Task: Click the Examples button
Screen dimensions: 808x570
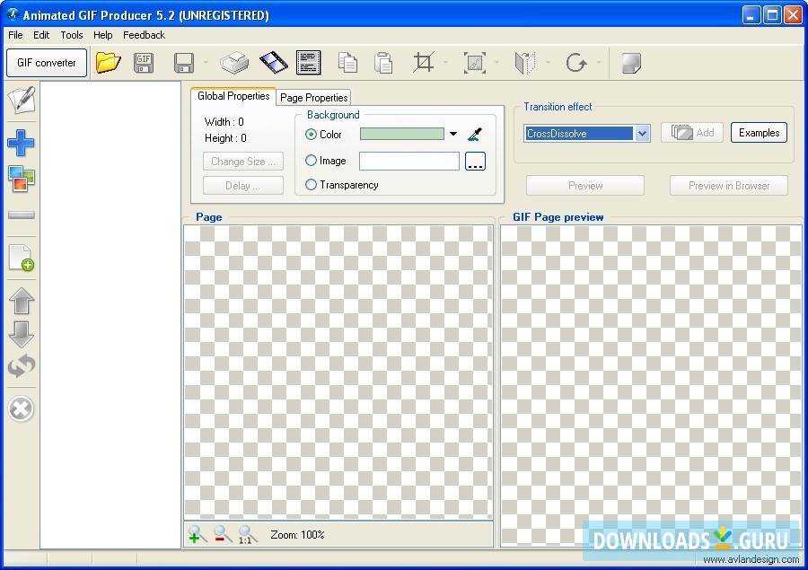Action: pos(759,132)
